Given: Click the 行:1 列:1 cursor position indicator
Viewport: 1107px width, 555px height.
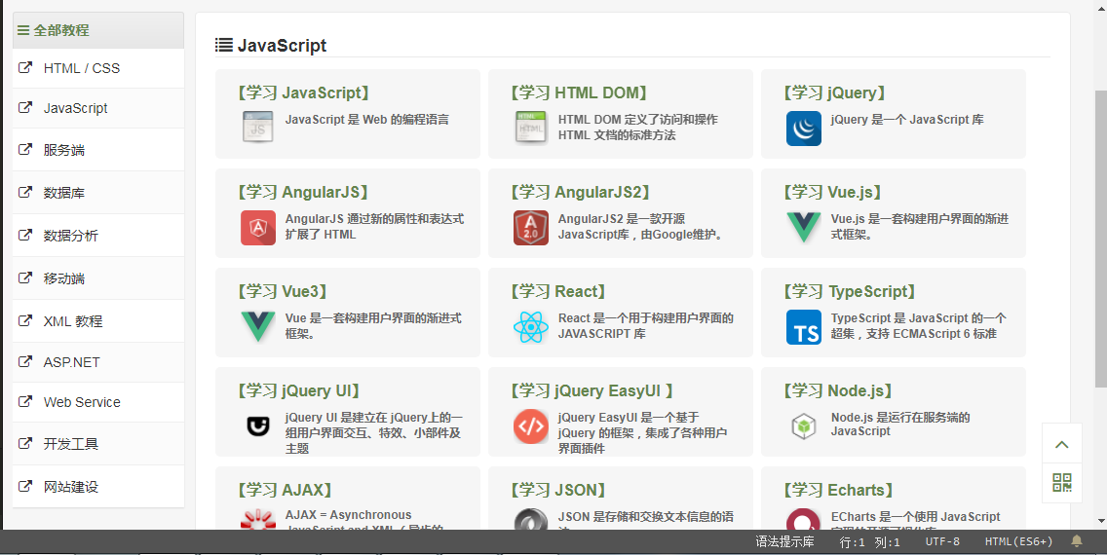Looking at the screenshot, I should [869, 541].
